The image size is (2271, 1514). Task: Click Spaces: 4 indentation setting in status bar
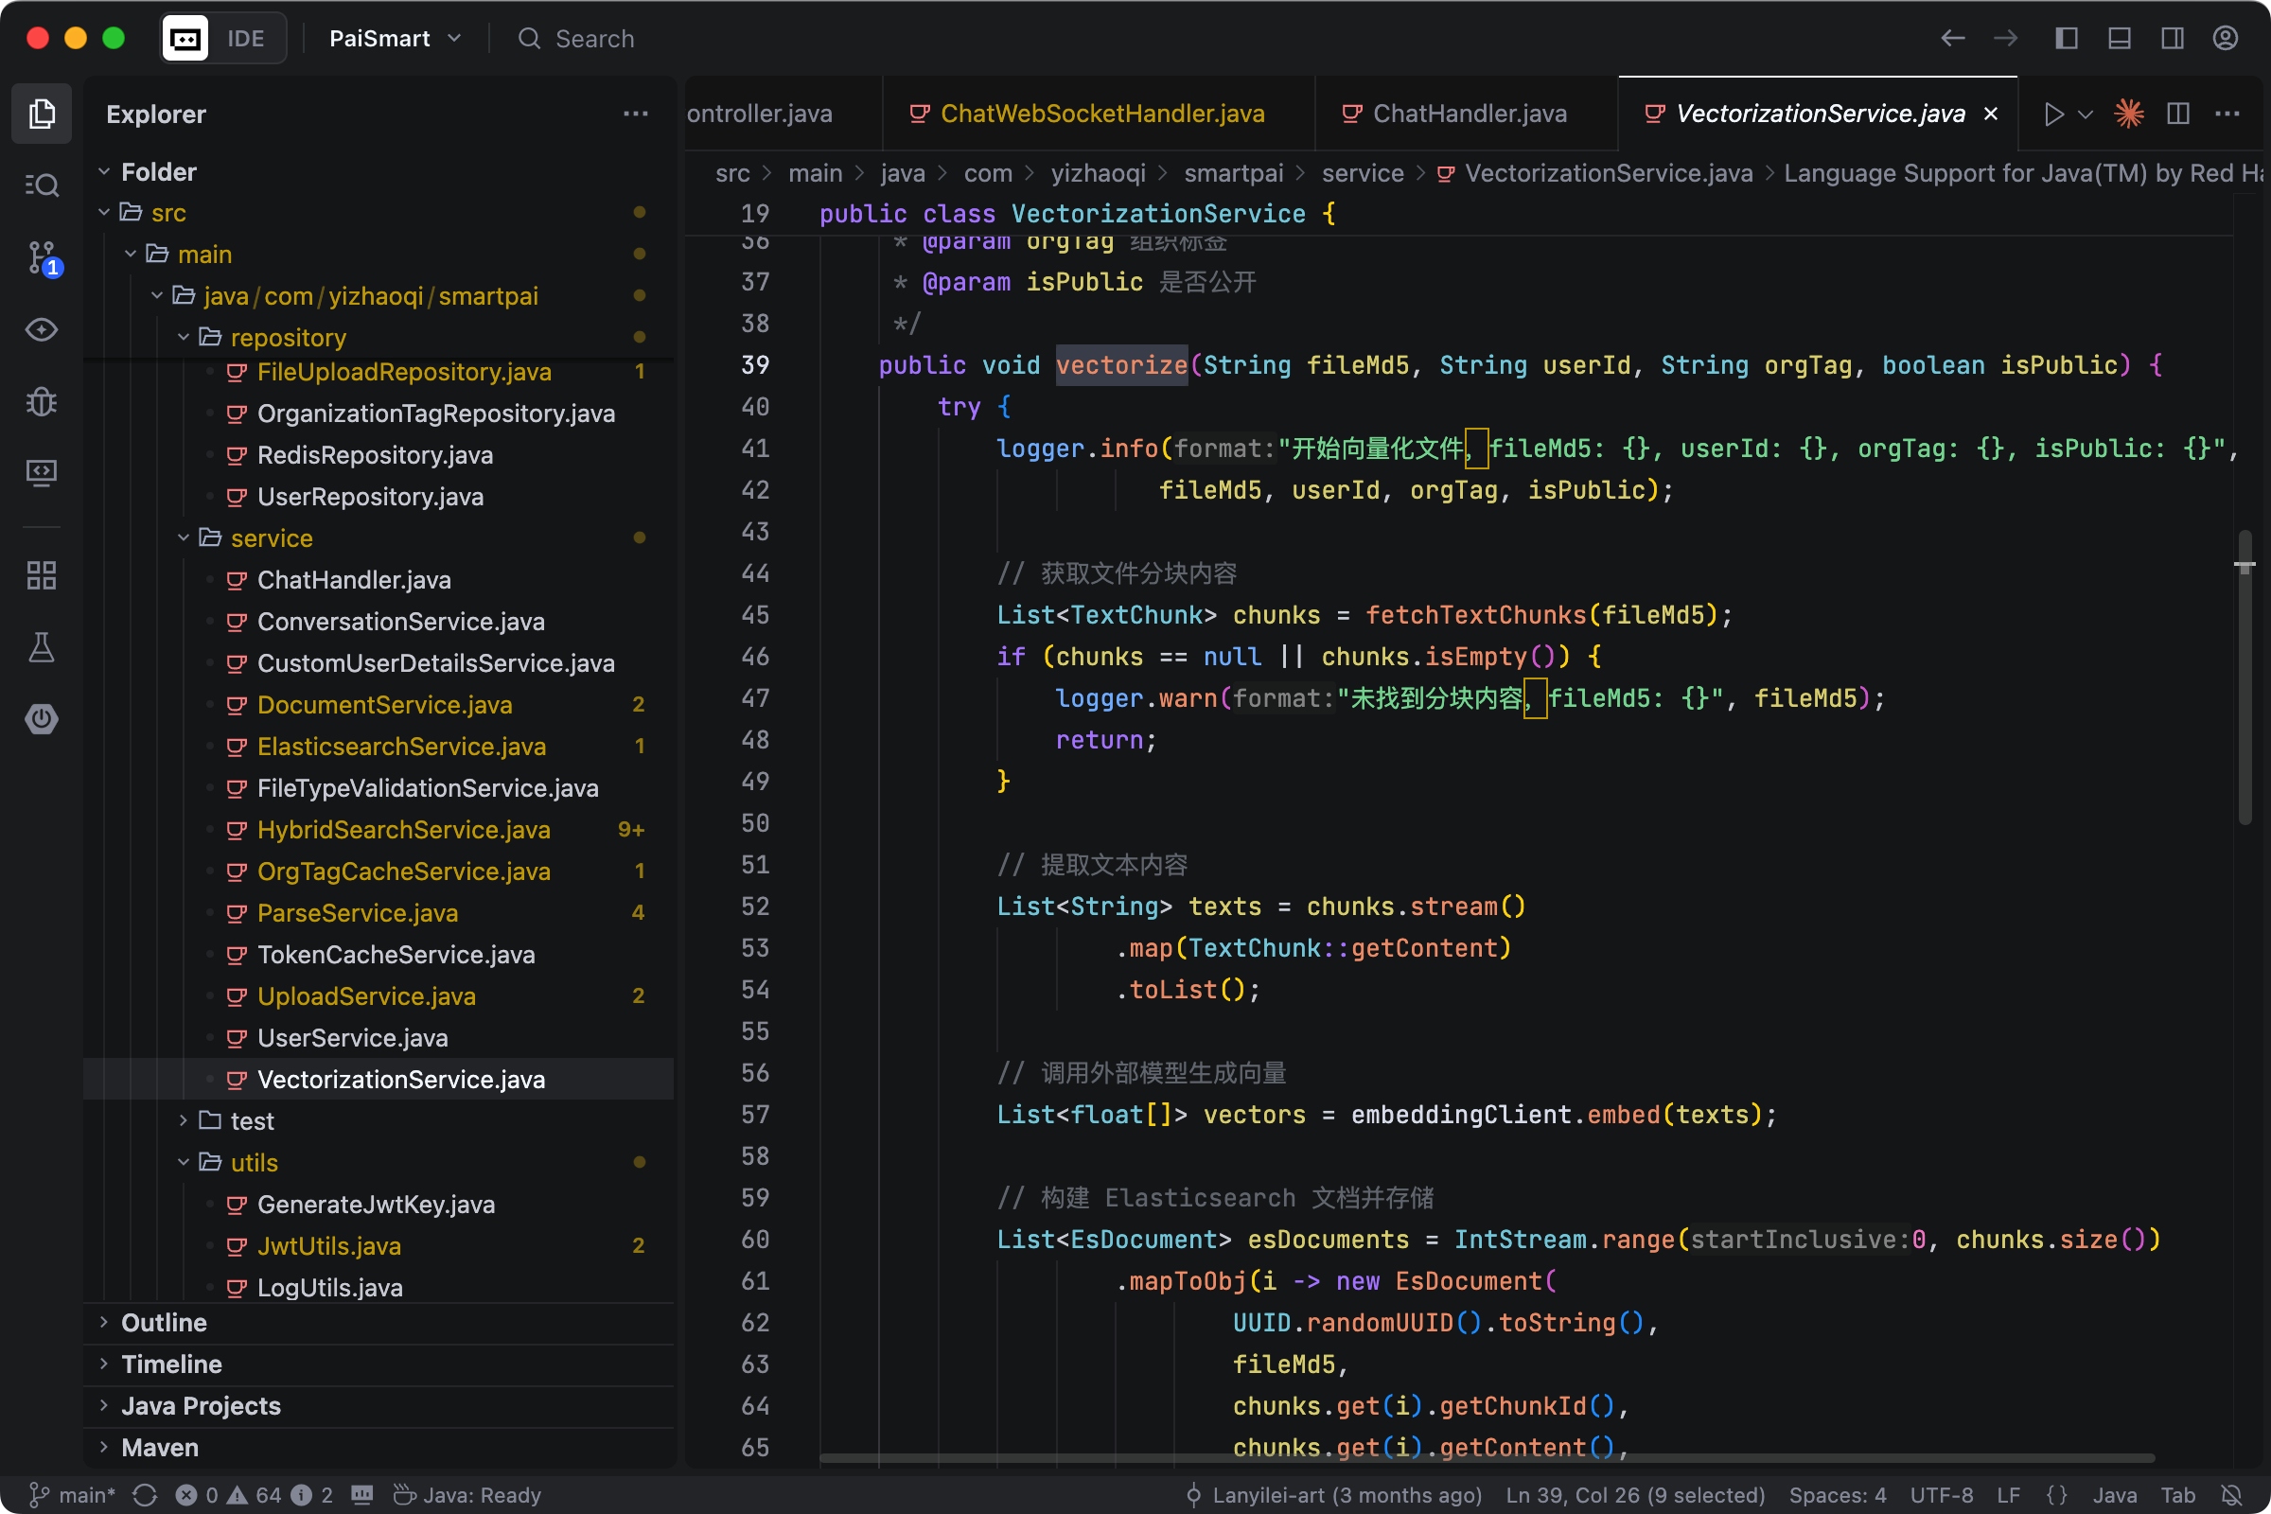(1837, 1495)
